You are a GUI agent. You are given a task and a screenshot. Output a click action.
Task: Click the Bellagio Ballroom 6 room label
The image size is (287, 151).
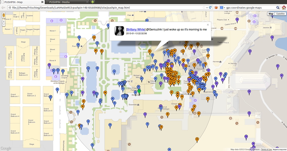(23, 74)
